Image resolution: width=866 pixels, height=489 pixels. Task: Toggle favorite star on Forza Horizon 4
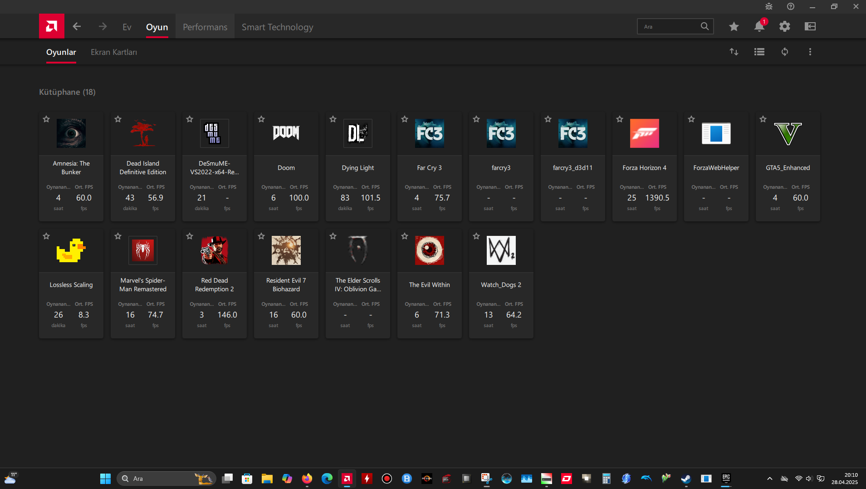coord(620,119)
